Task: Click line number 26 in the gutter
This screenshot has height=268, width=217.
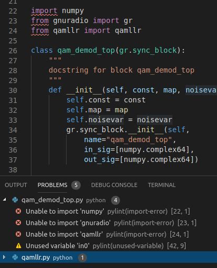Action: (x=13, y=51)
